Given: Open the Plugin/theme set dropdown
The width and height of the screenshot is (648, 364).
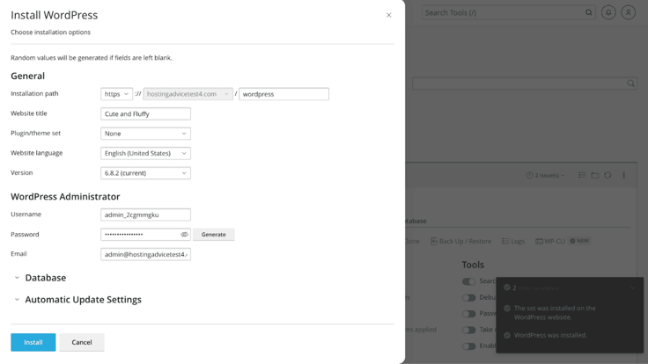Looking at the screenshot, I should click(x=145, y=134).
